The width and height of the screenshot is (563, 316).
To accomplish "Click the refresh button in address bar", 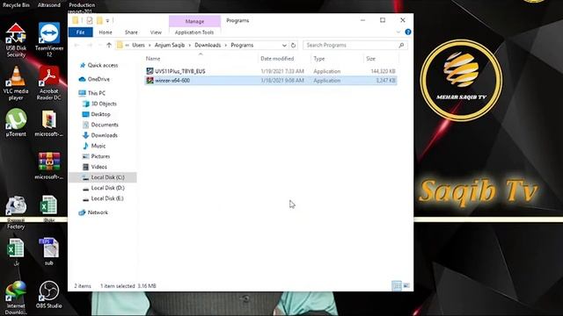I will (x=293, y=45).
